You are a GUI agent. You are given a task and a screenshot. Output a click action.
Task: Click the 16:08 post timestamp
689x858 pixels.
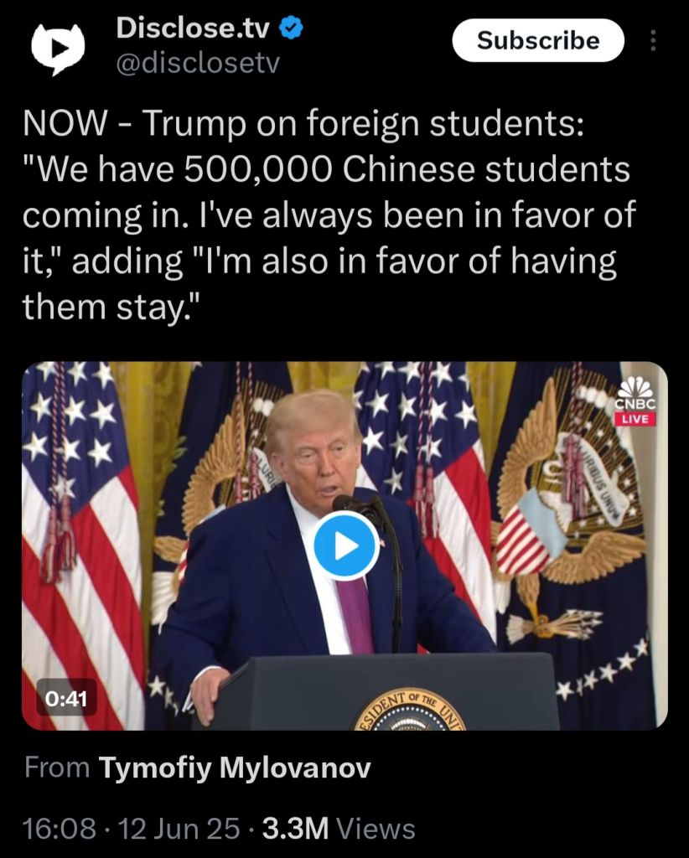coord(60,828)
